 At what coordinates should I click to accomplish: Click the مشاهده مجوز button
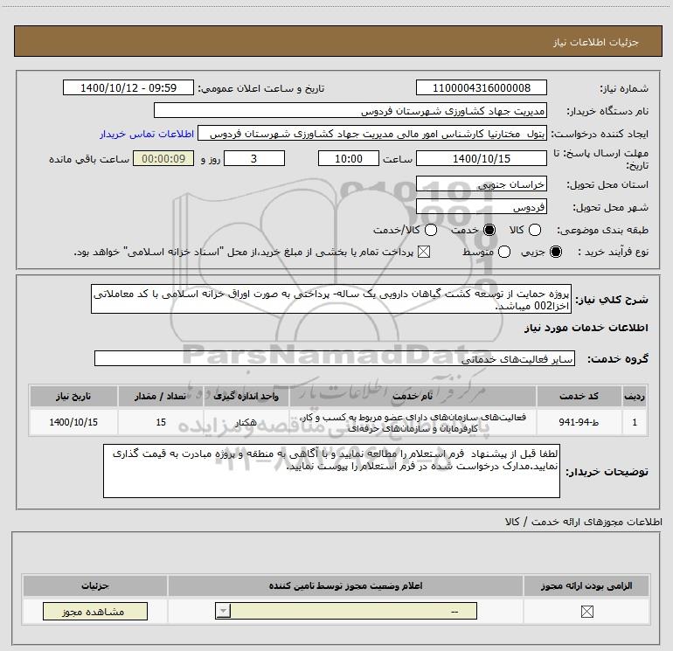(x=95, y=611)
